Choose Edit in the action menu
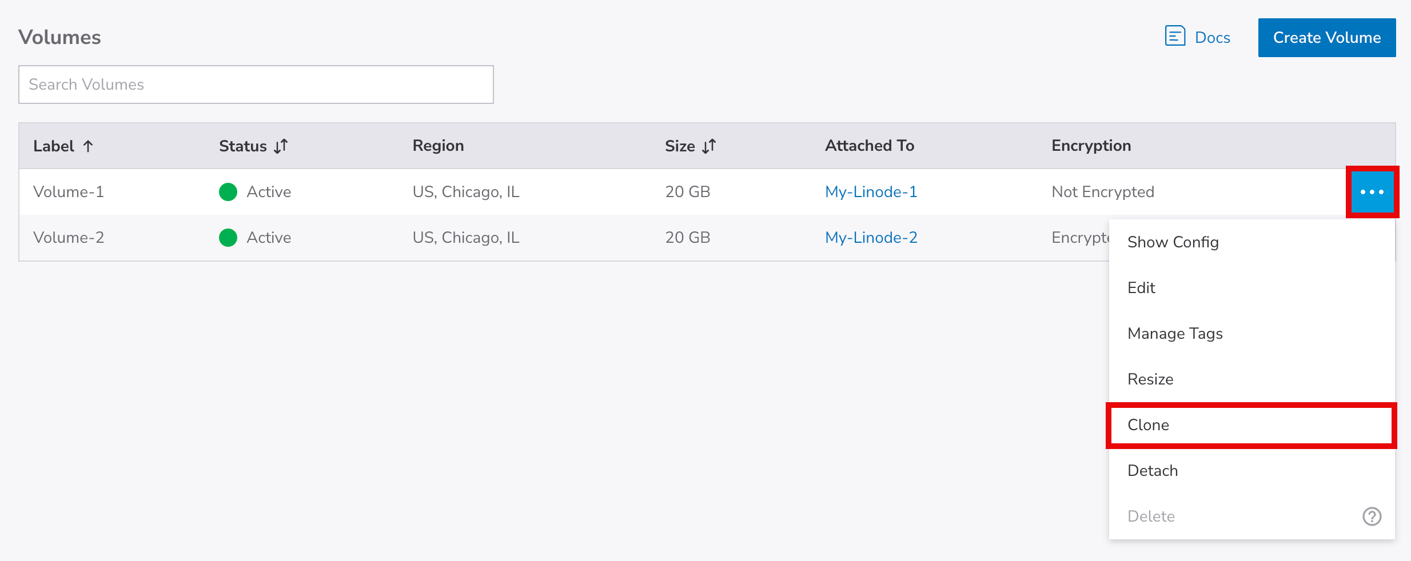The width and height of the screenshot is (1411, 561). (1141, 288)
